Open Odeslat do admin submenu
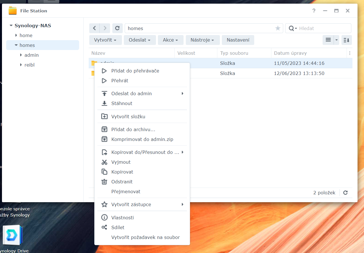 [x=142, y=94]
